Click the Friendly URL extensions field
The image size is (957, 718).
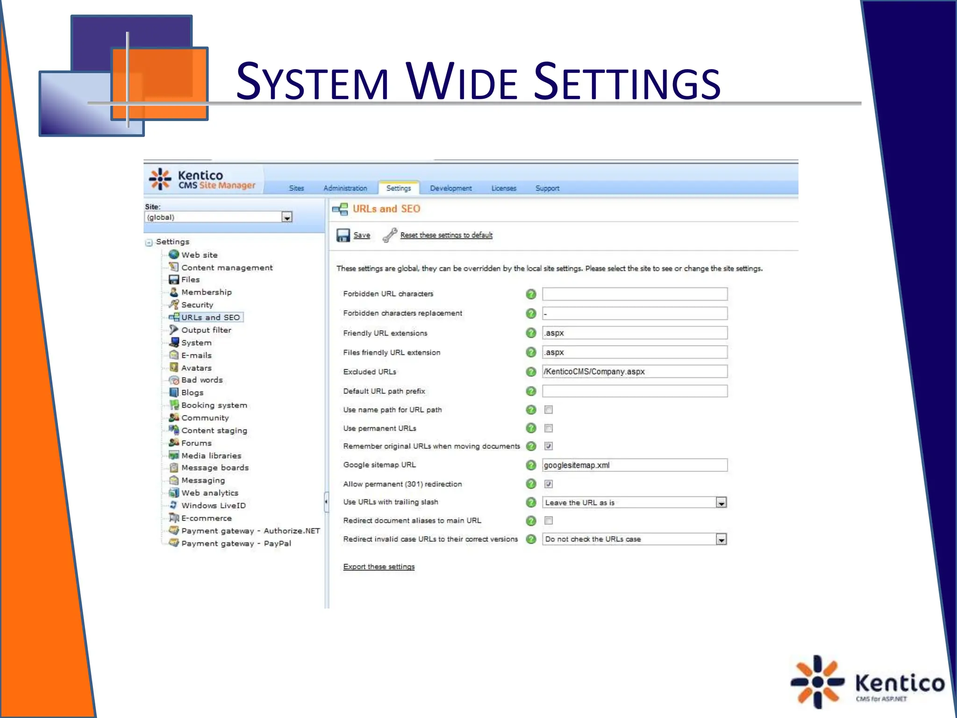(x=635, y=333)
